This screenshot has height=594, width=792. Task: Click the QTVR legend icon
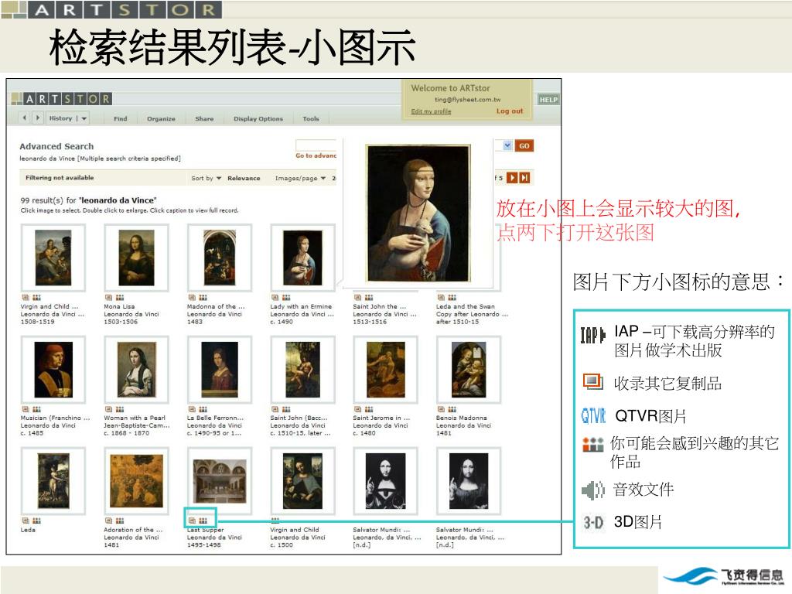pyautogui.click(x=593, y=415)
